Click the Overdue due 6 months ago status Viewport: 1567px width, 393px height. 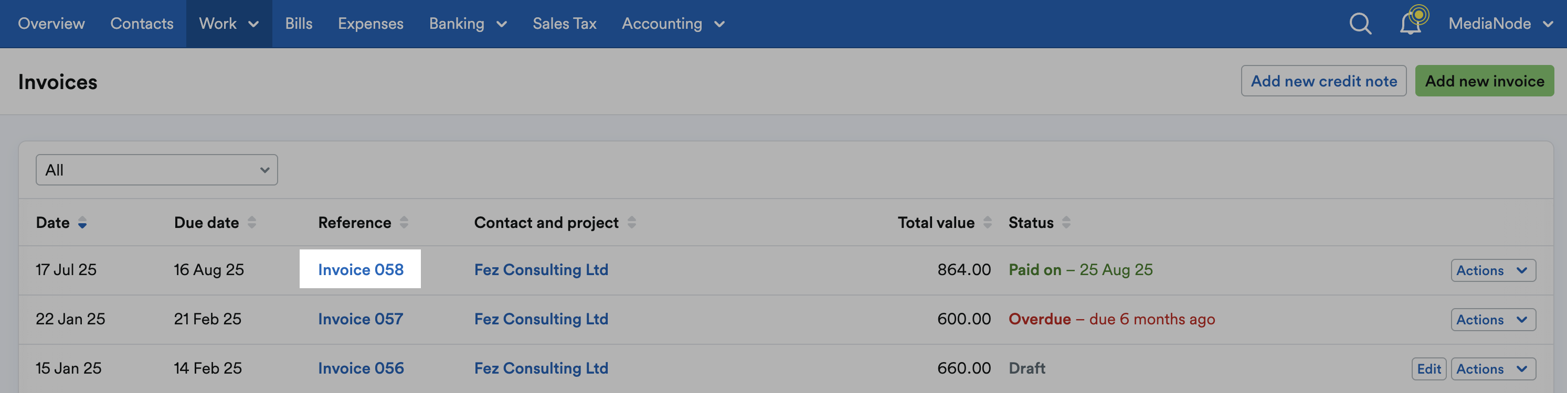(x=1111, y=319)
